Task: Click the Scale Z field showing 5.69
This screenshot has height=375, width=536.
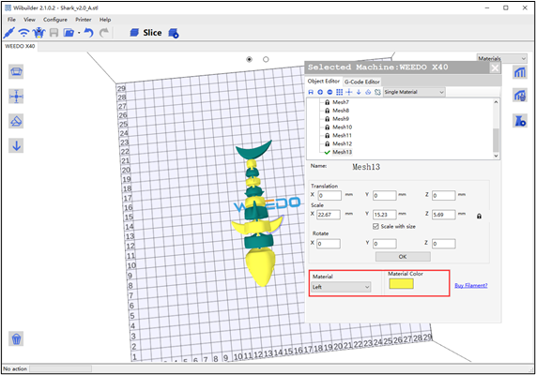Action: click(444, 215)
